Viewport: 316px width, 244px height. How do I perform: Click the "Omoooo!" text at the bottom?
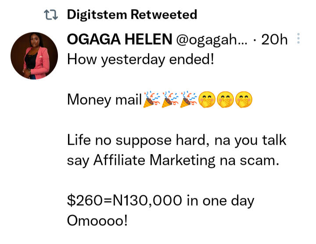coord(97,221)
